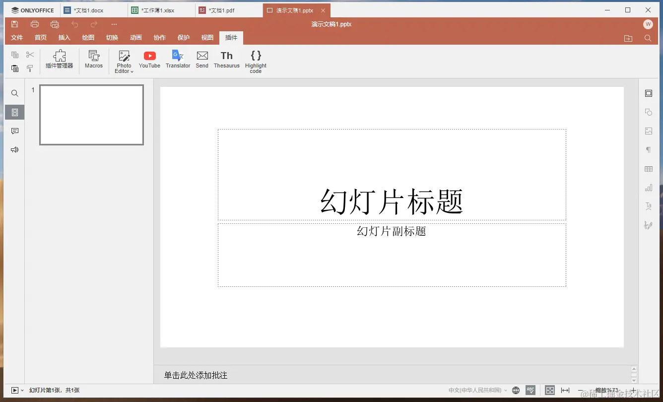Redo the last undone action
663x402 pixels.
[x=94, y=24]
